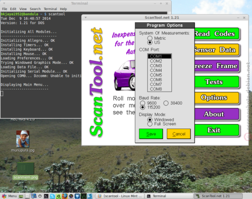Click the About button
The height and width of the screenshot is (199, 252).
217,114
